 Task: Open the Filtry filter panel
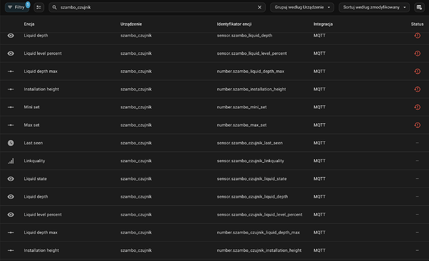(17, 7)
